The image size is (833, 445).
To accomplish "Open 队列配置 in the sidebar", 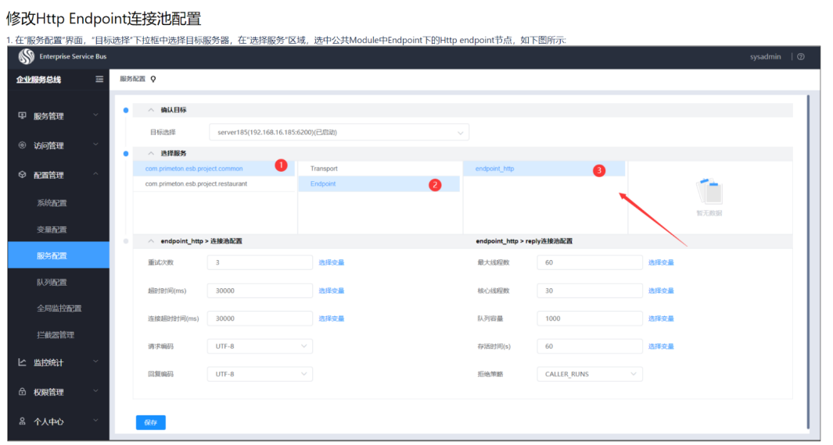I will (x=52, y=282).
